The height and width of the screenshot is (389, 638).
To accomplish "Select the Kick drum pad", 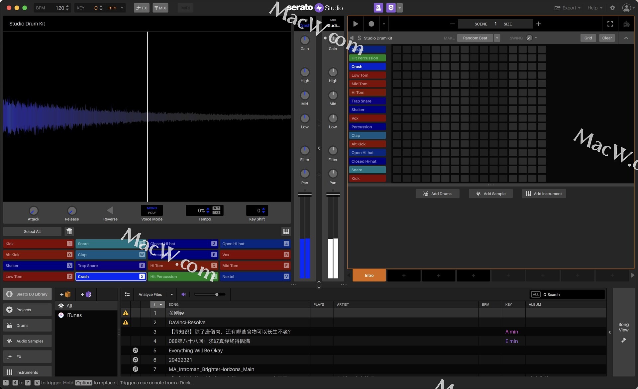I will [38, 244].
